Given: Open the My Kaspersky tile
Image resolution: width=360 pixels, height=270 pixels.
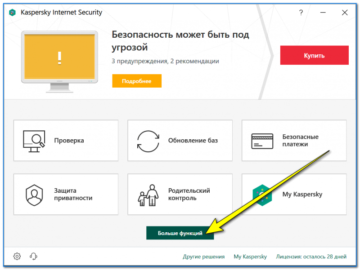Looking at the screenshot, I should (x=294, y=194).
